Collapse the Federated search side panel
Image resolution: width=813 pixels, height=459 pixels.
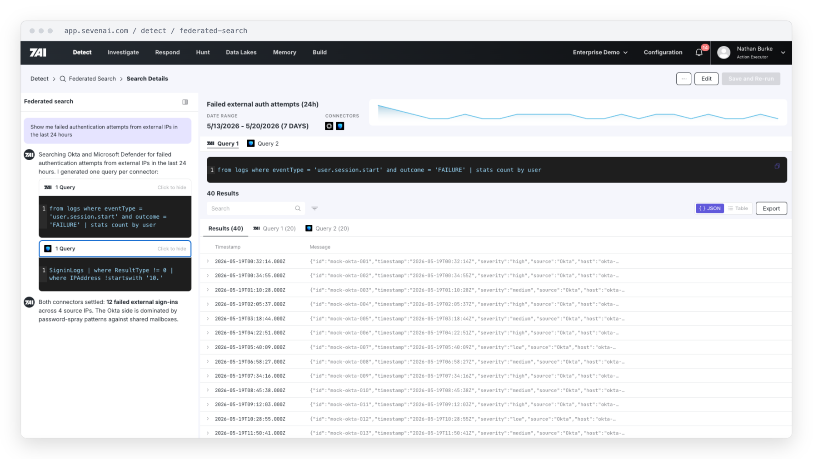click(x=185, y=102)
